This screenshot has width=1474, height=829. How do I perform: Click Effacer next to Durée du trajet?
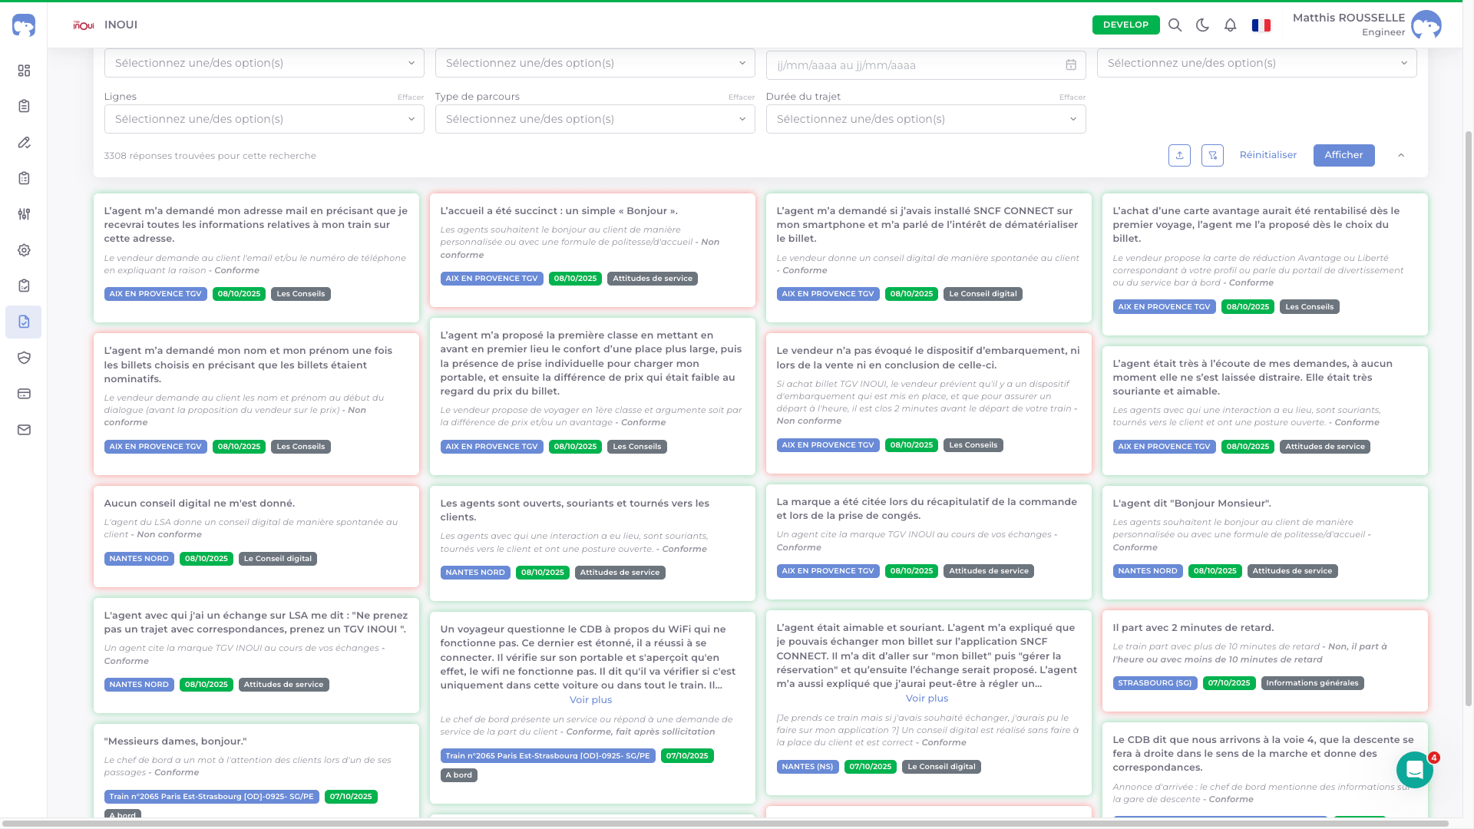[1072, 97]
